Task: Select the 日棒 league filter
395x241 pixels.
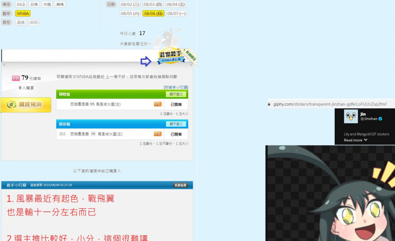Action: 34,4
